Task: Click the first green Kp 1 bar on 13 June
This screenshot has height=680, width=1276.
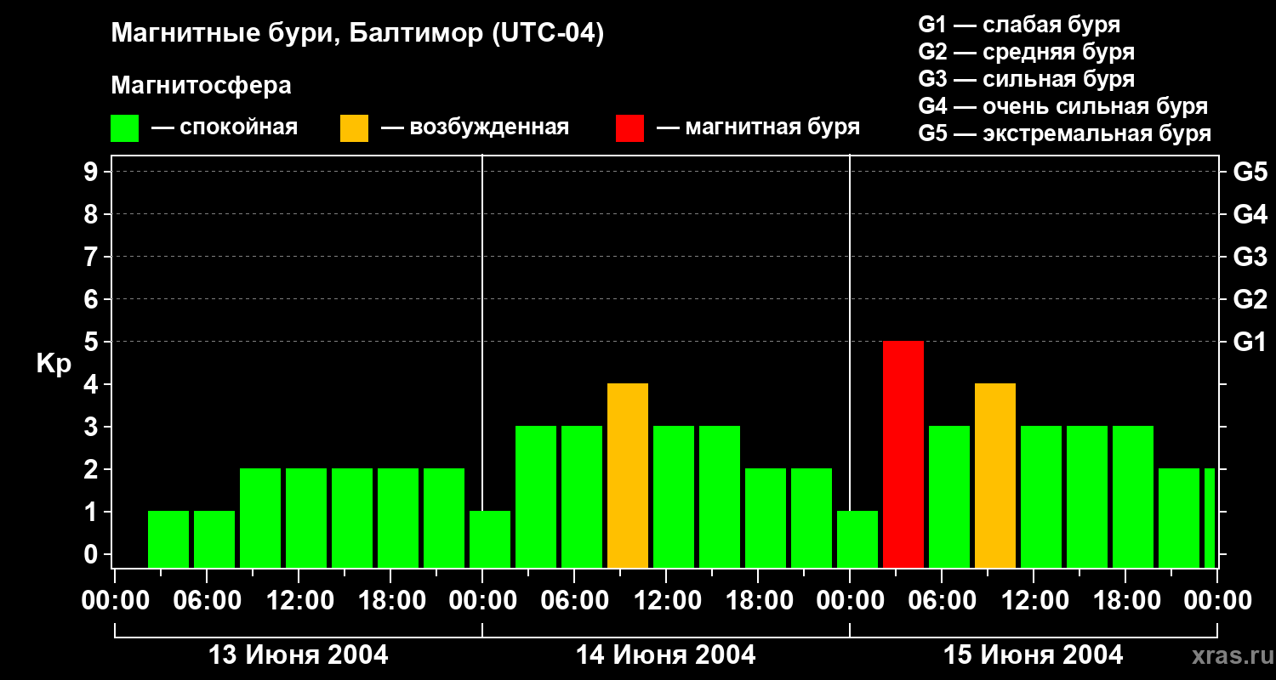Action: tap(168, 539)
